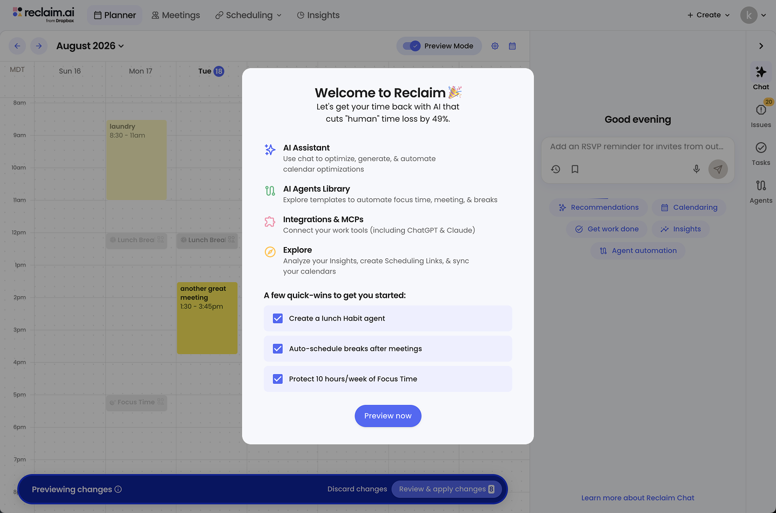Click the MDT timezone label
The height and width of the screenshot is (513, 776).
coord(17,70)
